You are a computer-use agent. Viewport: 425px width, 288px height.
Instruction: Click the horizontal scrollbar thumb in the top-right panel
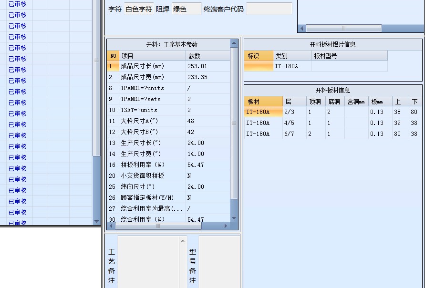pos(344,28)
